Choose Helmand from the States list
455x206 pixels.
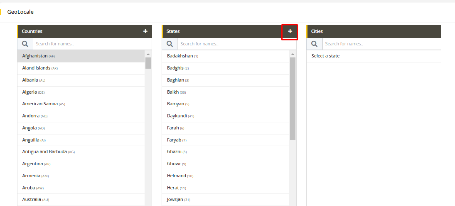[x=177, y=176]
